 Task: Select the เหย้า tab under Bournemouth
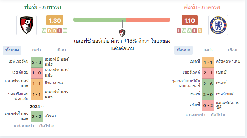pyautogui.click(x=37, y=50)
